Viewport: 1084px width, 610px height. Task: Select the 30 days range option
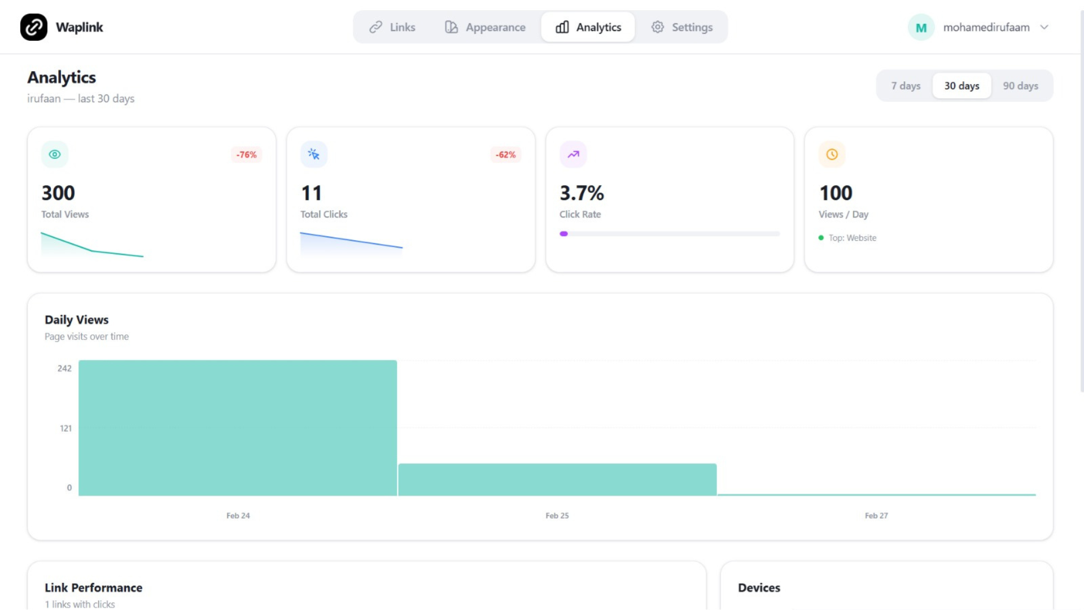[x=961, y=86]
